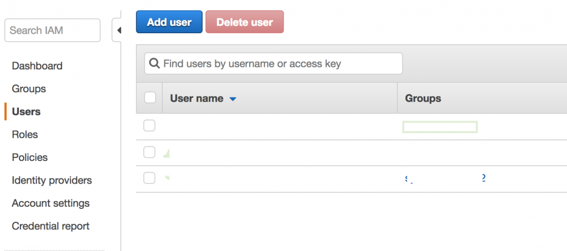This screenshot has width=567, height=251.
Task: Open Account settings
Action: (50, 203)
